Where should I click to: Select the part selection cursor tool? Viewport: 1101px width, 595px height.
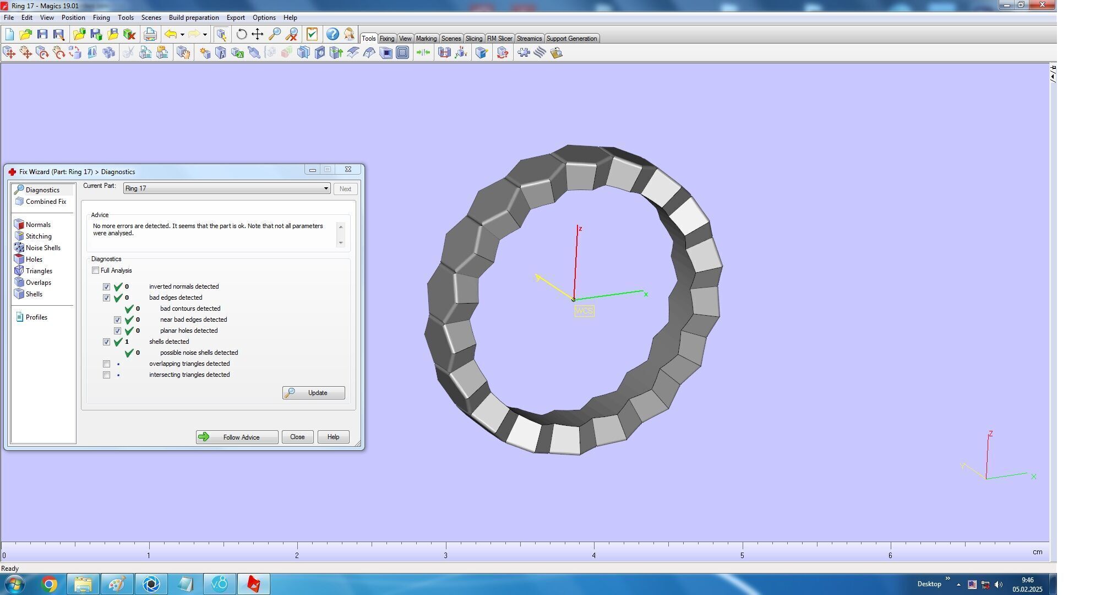click(x=221, y=34)
